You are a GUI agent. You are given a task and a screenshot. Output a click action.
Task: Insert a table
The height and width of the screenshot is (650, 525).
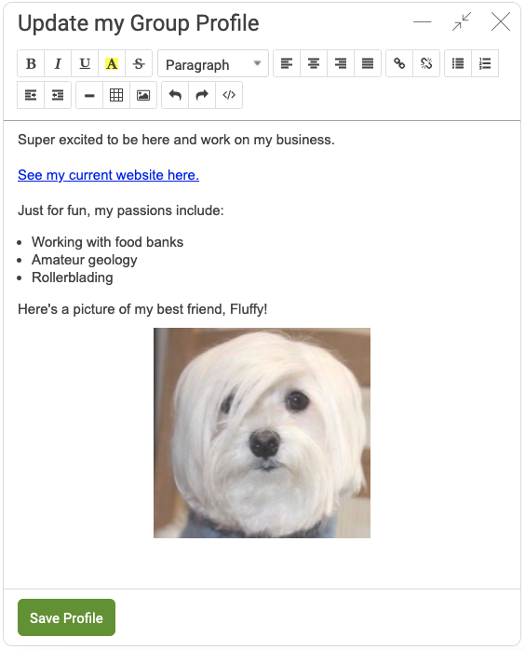pyautogui.click(x=116, y=95)
